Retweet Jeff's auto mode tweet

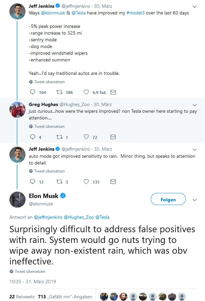point(60,182)
